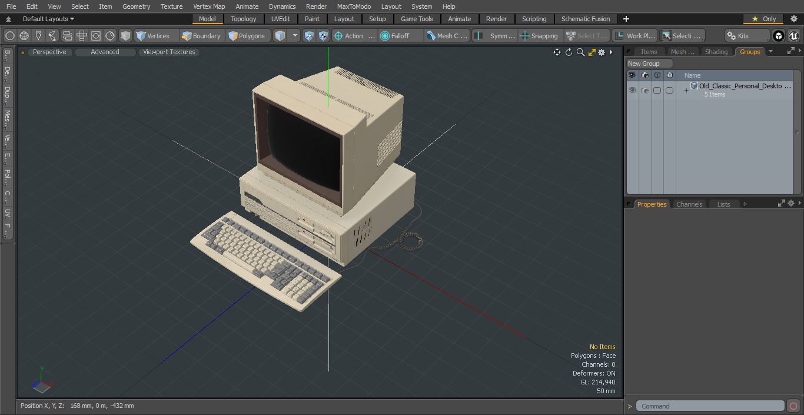Toggle render camera for Old_Classic_Personal_Deskto group
This screenshot has width=804, height=415.
[x=645, y=90]
